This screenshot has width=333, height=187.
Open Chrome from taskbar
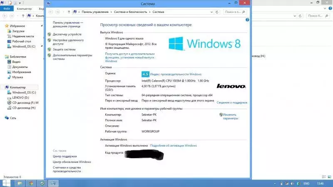[x=31, y=183]
